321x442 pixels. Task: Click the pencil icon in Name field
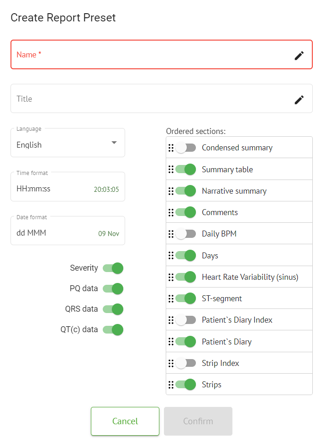(x=299, y=55)
